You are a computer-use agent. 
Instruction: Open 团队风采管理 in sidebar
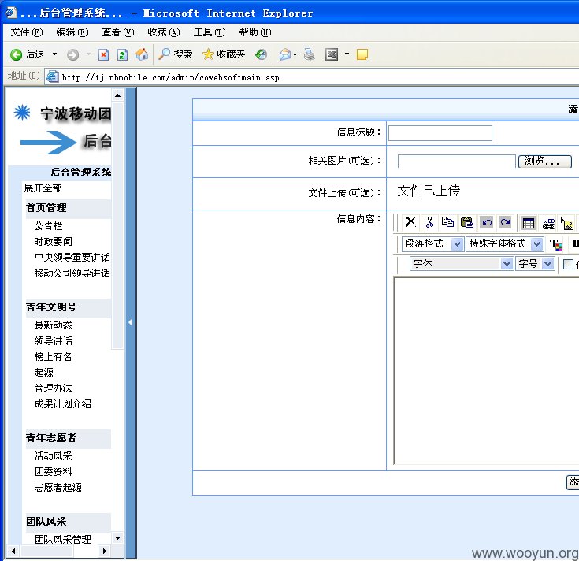pyautogui.click(x=63, y=539)
